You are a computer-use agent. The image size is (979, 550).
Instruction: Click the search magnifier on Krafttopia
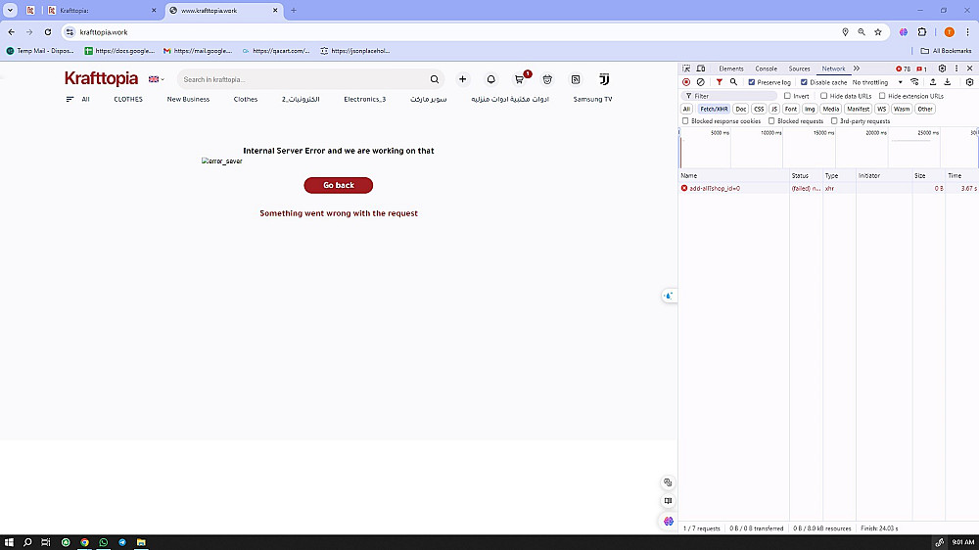[x=435, y=79]
